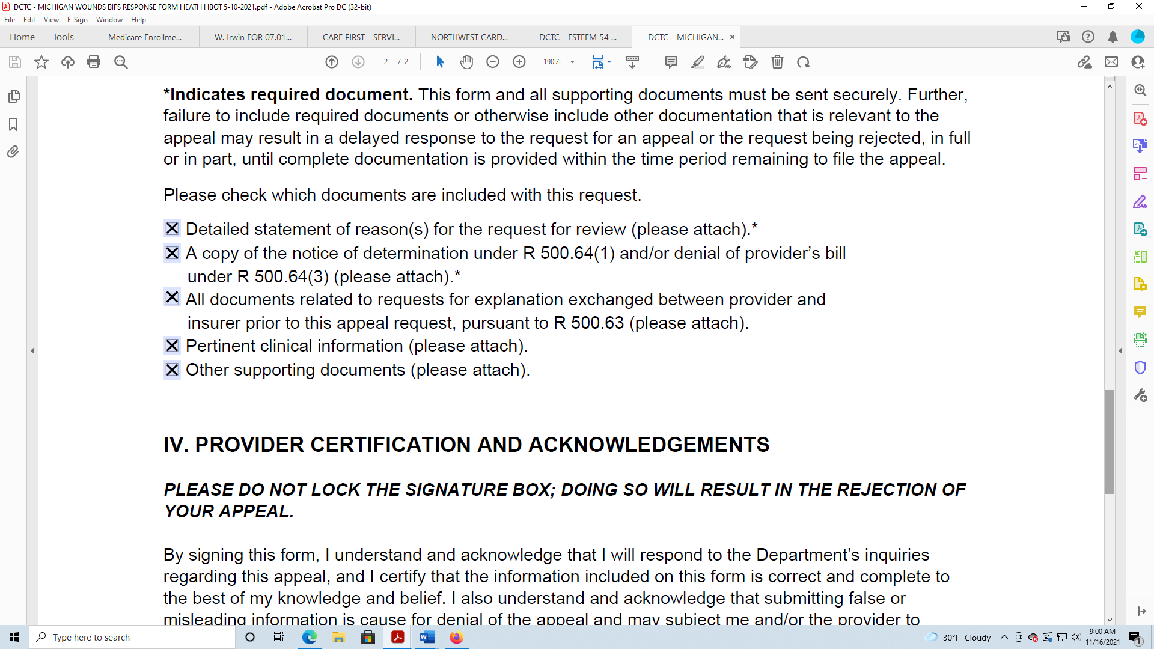Open the Search panel in the right sidebar

1141,90
